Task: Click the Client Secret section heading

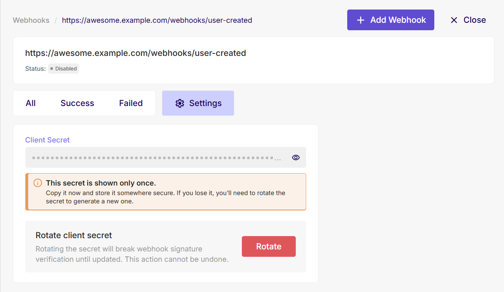Action: pos(47,140)
